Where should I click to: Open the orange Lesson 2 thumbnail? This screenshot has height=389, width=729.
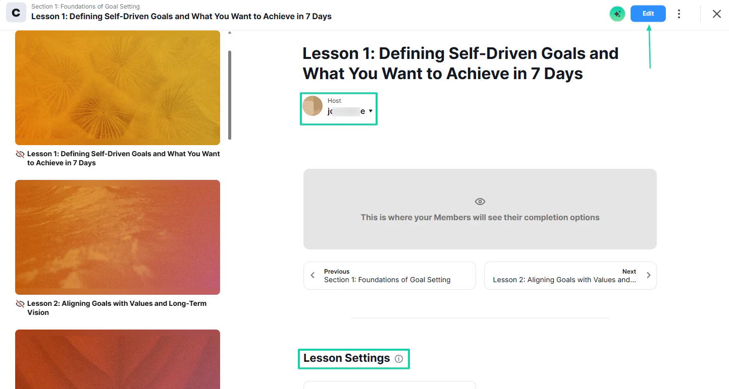[118, 237]
